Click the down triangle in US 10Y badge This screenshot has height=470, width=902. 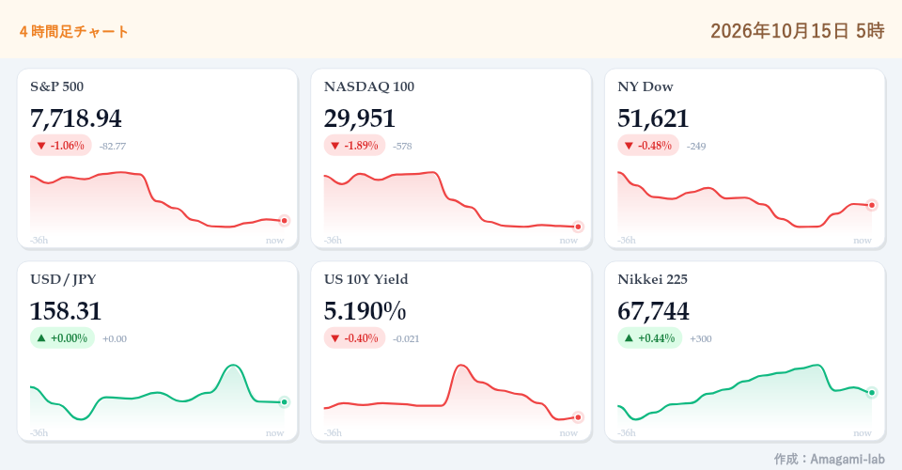point(335,338)
